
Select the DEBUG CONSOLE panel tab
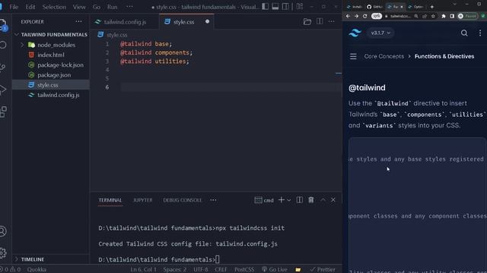[183, 200]
